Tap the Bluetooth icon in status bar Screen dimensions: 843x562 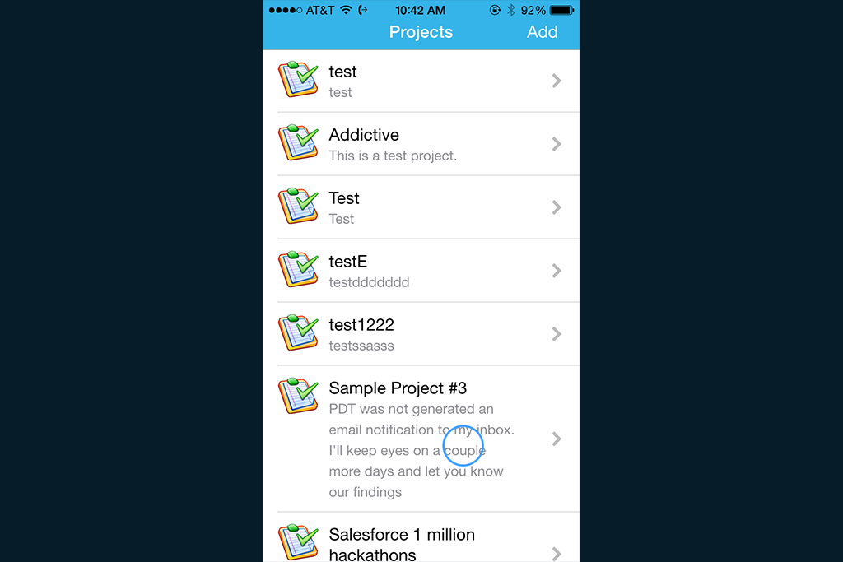510,10
